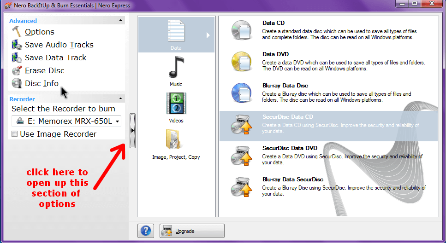Select the Data notepad category icon

point(176,30)
